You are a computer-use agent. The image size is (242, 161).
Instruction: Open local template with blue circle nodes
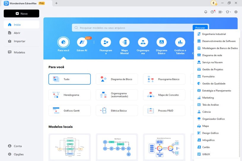[117, 147]
